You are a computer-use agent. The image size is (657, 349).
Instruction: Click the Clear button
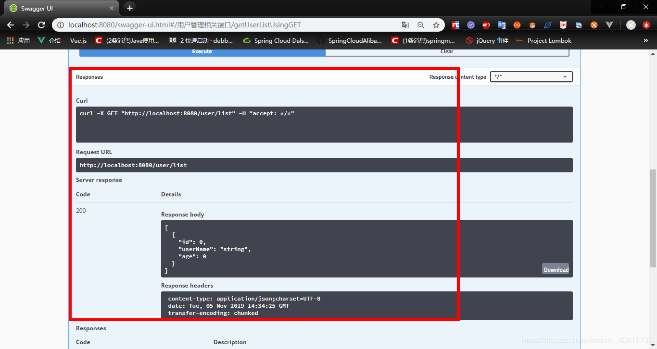point(447,52)
